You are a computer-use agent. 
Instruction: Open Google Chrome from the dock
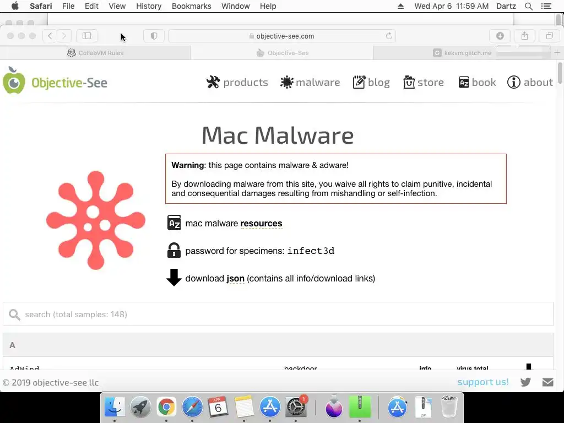tap(166, 407)
